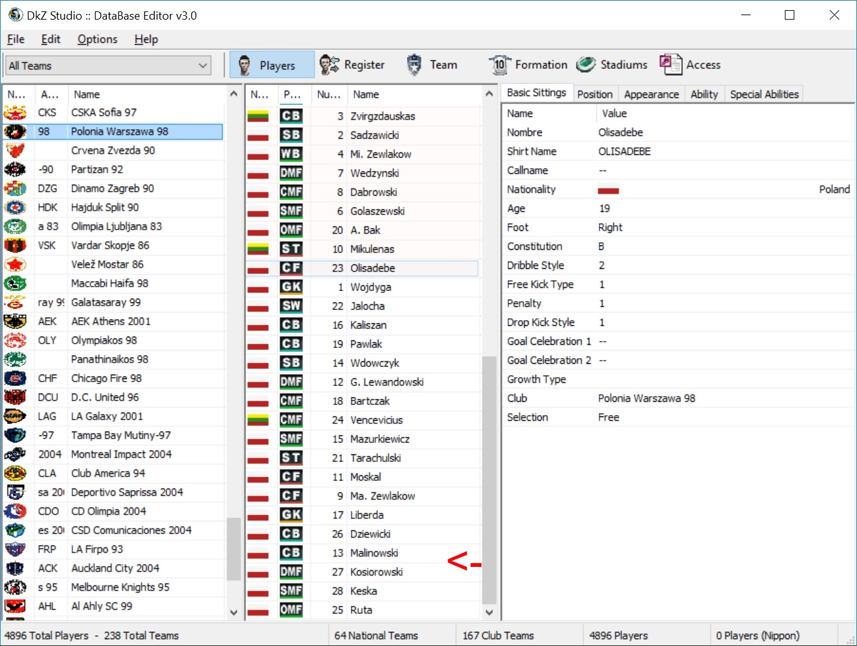
Task: Click the Selection value Free
Action: pos(608,417)
